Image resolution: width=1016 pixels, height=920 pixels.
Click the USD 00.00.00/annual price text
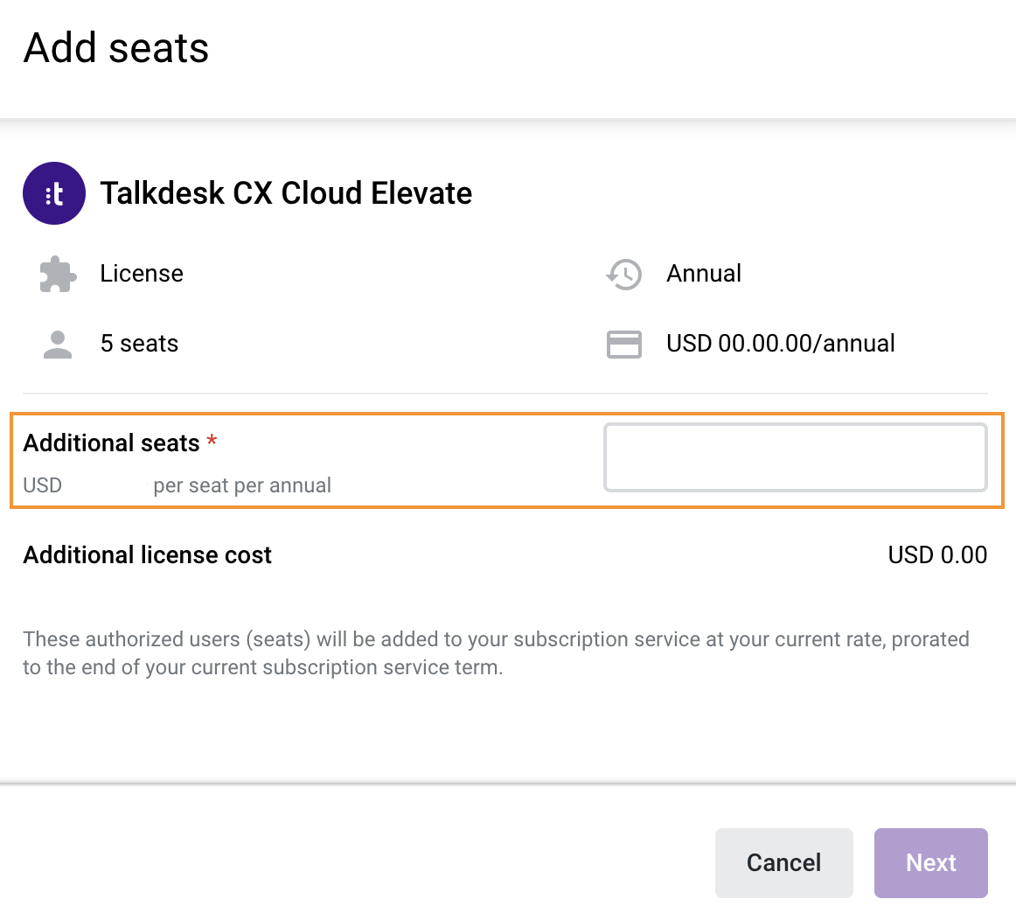click(x=781, y=344)
